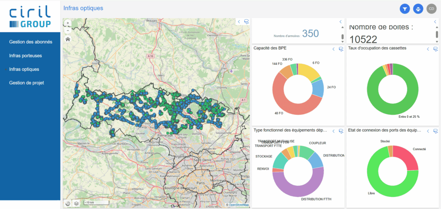Click scroll-up arrow in Nombre d'armoires panel

tap(342, 27)
